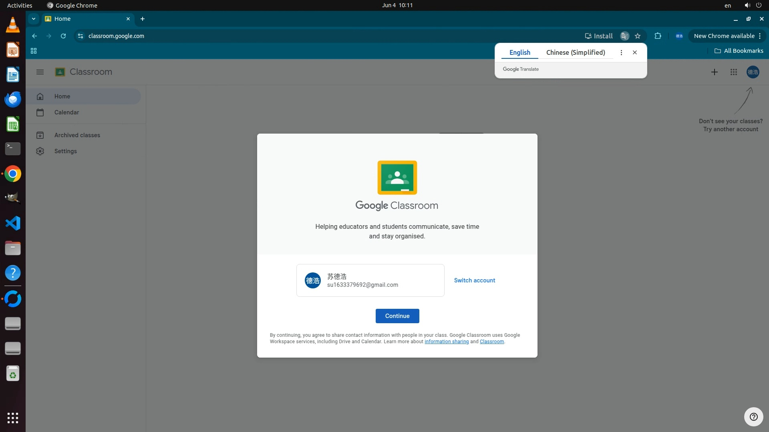Open the Chrome extensions puzzle icon
The image size is (769, 432).
tap(658, 36)
